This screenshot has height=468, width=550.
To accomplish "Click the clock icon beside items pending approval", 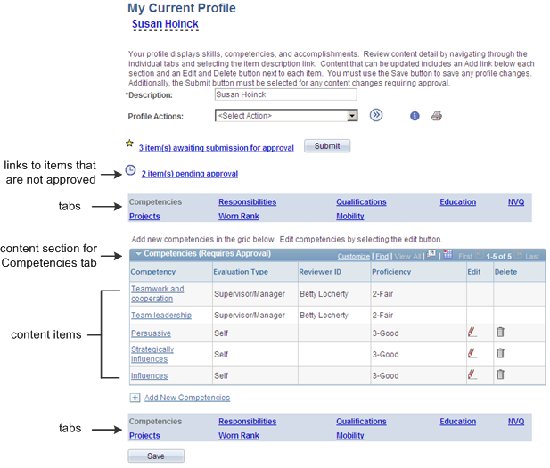I will point(130,170).
